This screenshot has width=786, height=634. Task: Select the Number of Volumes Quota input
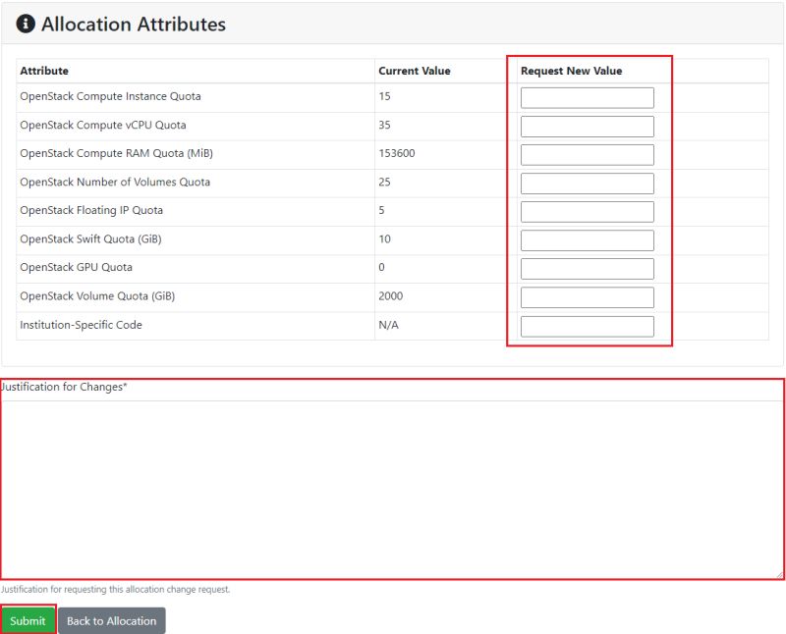(x=587, y=183)
